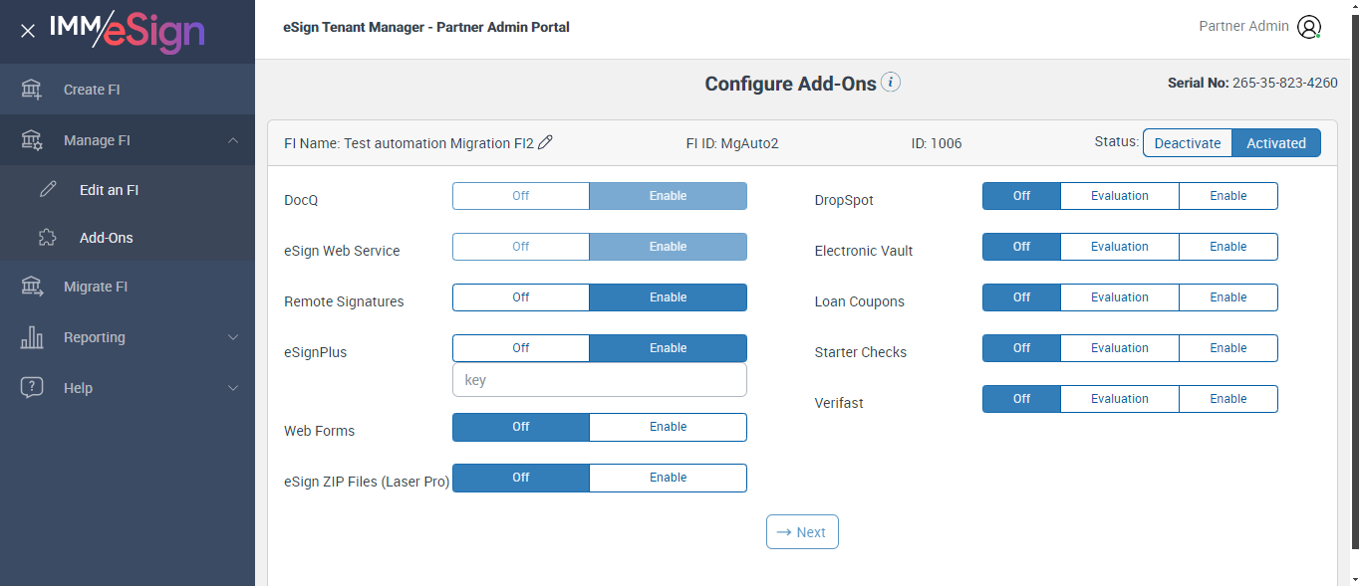
Task: Set DropSpot to Evaluation
Action: pos(1119,196)
